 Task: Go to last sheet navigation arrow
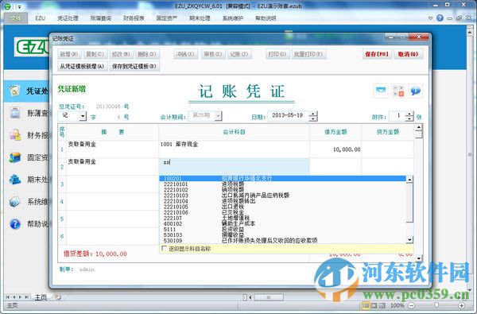pos(27,297)
